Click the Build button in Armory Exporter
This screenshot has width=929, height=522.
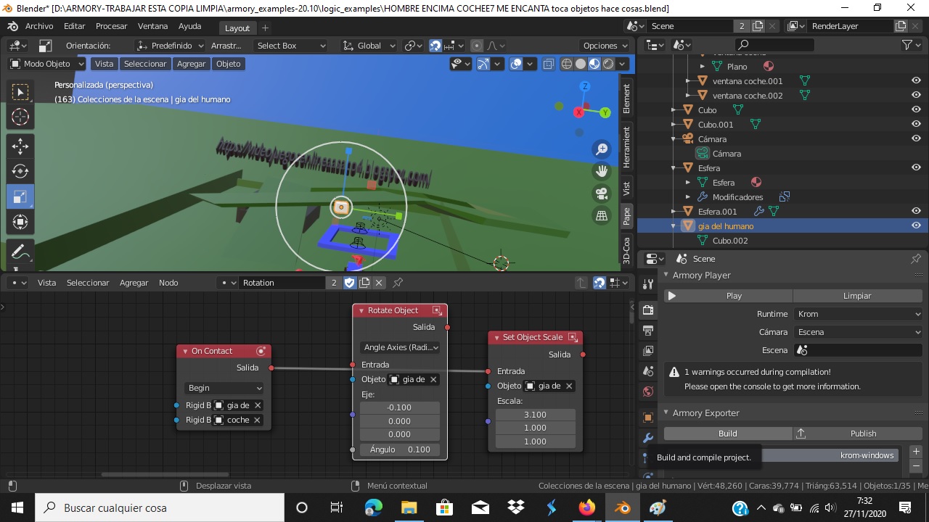click(x=727, y=433)
